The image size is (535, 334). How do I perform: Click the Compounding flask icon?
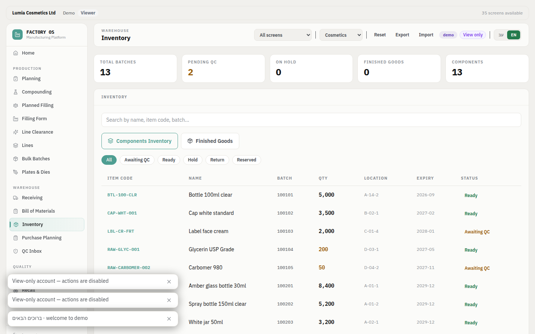16,92
